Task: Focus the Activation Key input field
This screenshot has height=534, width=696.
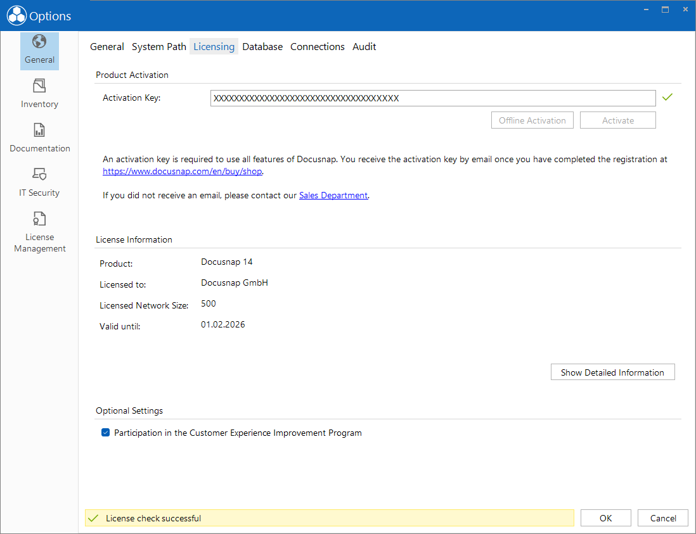Action: [433, 98]
